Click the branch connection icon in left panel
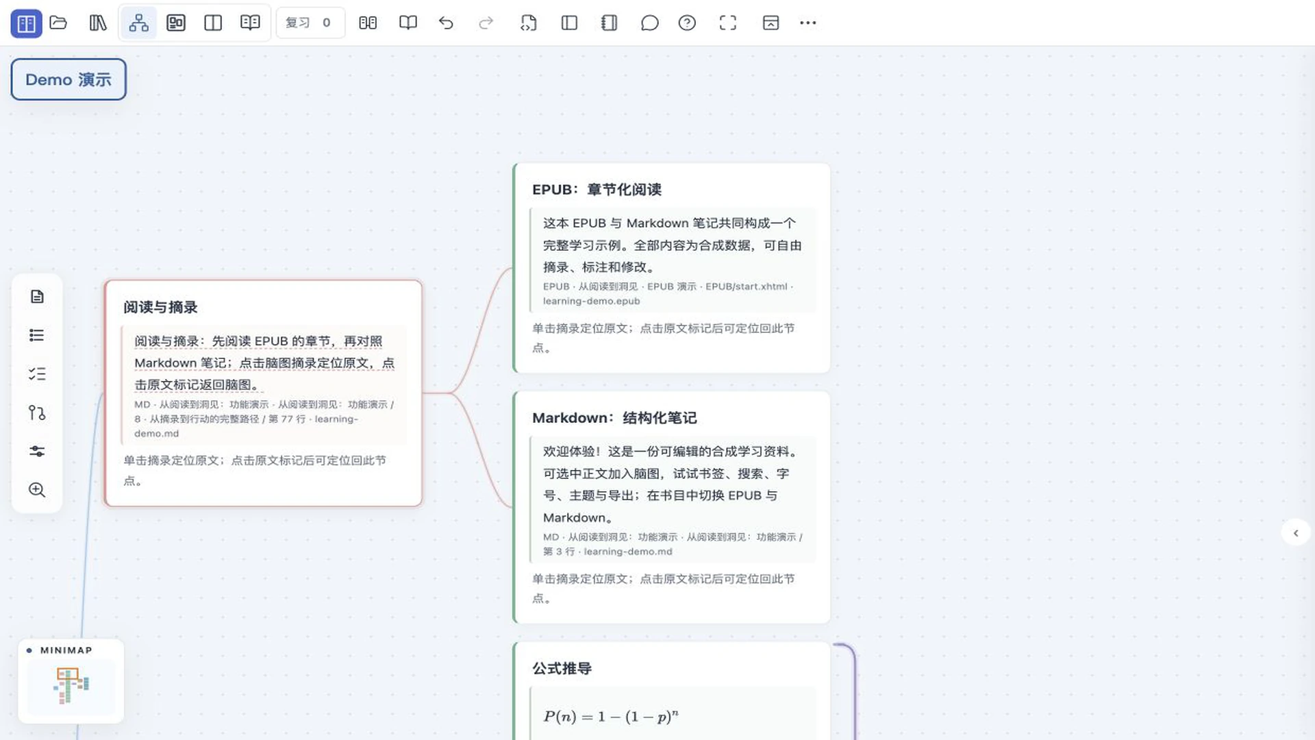The height and width of the screenshot is (740, 1315). tap(37, 412)
